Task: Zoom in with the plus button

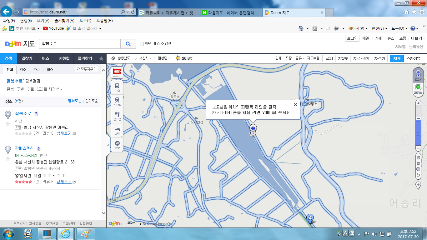Action: coord(418,103)
